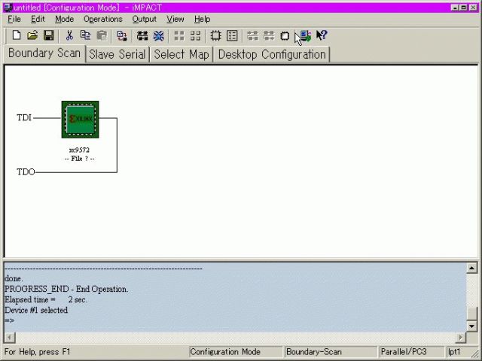The image size is (482, 361).
Task: Switch to the Select Map tab
Action: pyautogui.click(x=182, y=54)
